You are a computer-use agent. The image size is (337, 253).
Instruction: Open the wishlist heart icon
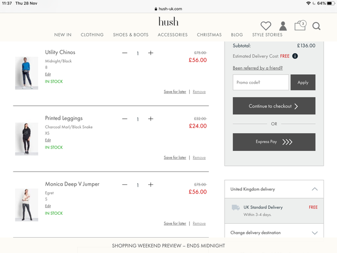[x=266, y=26]
